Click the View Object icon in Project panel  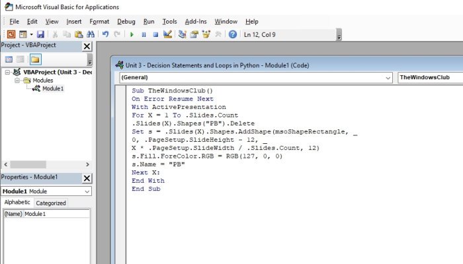[x=21, y=59]
